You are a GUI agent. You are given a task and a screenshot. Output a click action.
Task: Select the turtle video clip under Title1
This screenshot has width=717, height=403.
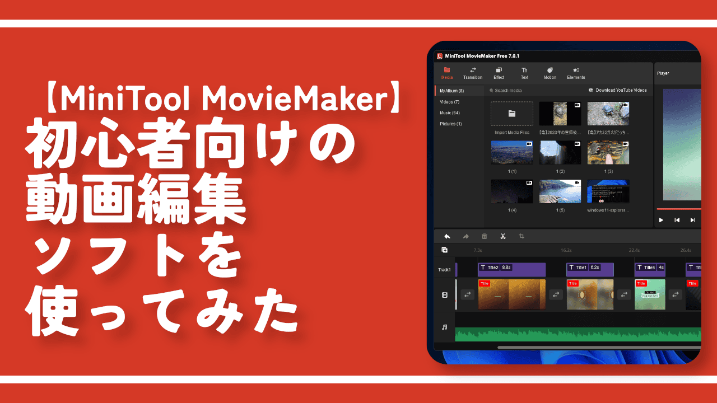click(590, 294)
